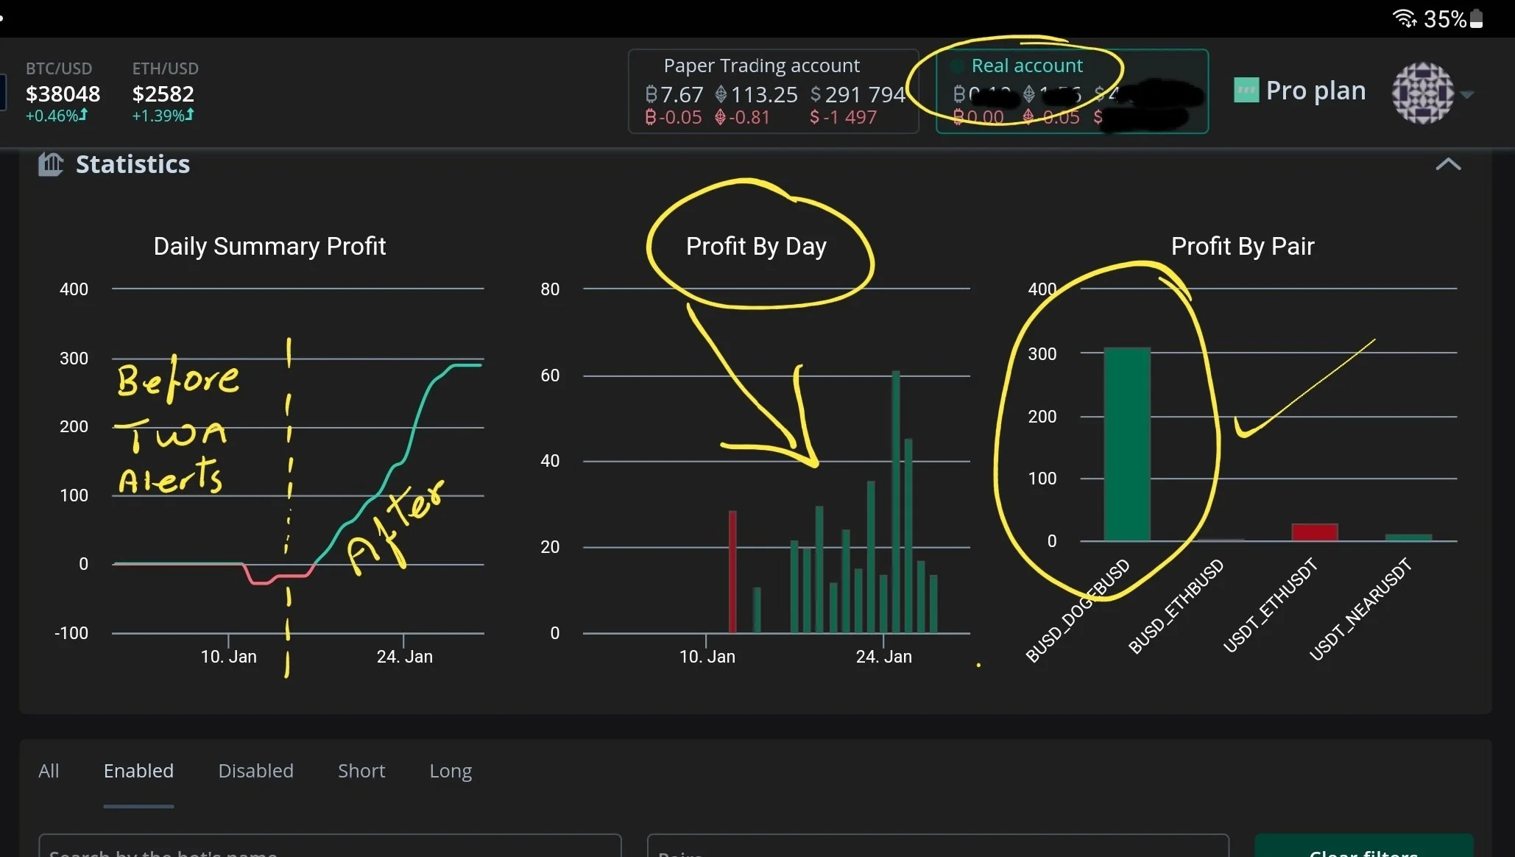This screenshot has width=1515, height=857.
Task: Focus the bot name search field
Action: click(x=329, y=847)
